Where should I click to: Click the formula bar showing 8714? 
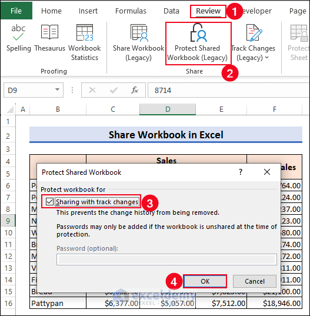click(x=229, y=90)
